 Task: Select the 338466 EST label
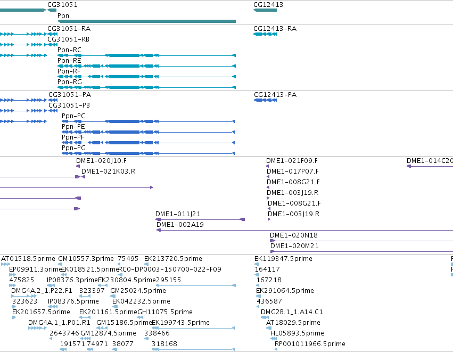pos(157,334)
